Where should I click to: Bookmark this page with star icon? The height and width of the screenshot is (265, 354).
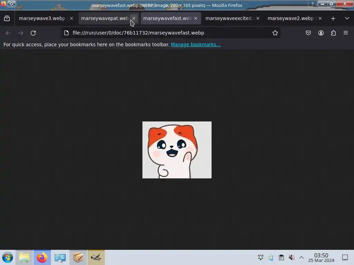point(275,33)
